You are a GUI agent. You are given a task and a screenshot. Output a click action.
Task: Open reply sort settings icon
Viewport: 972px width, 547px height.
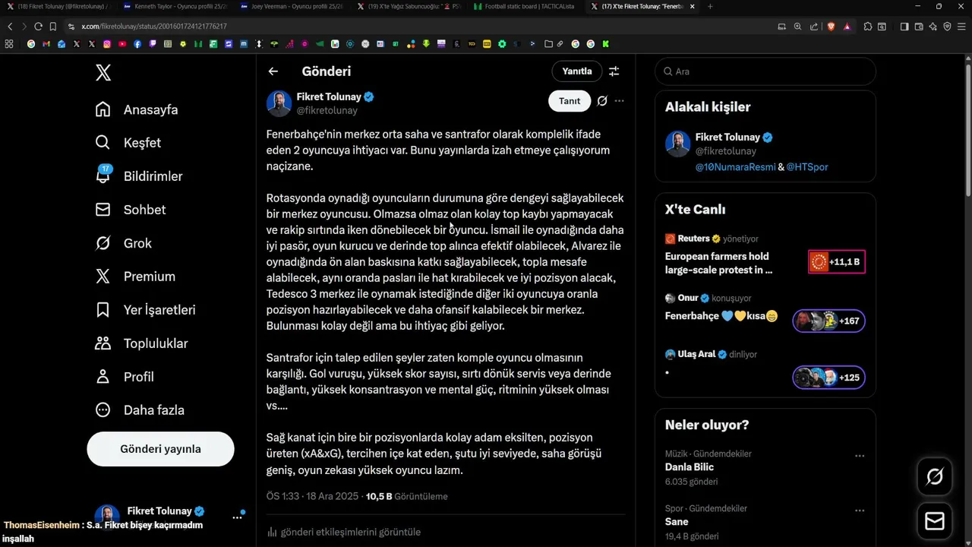click(614, 71)
